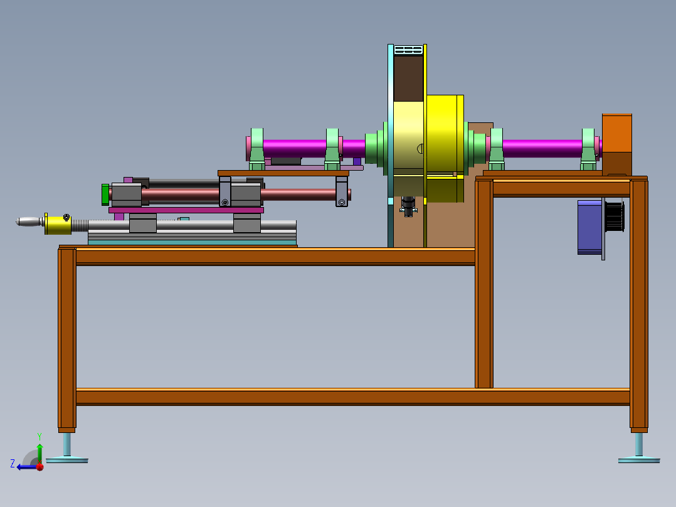Select the upper long horizontal frame beam
Image resolution: width=676 pixels, height=507 pixels.
click(275, 256)
